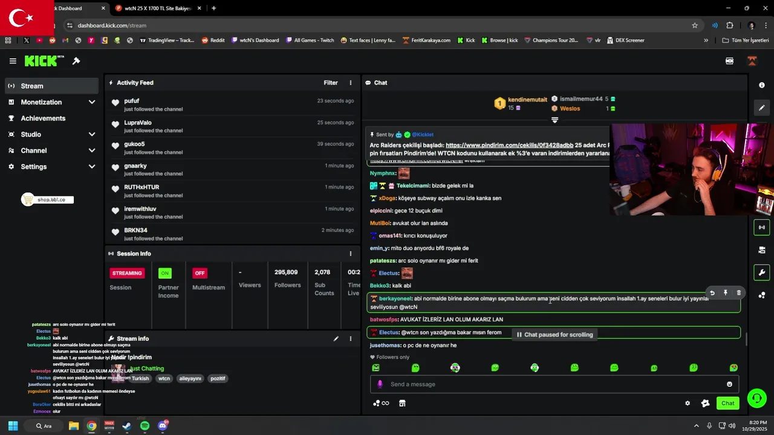Click the Kick logo
Screen dimensions: 774x435
[44, 61]
